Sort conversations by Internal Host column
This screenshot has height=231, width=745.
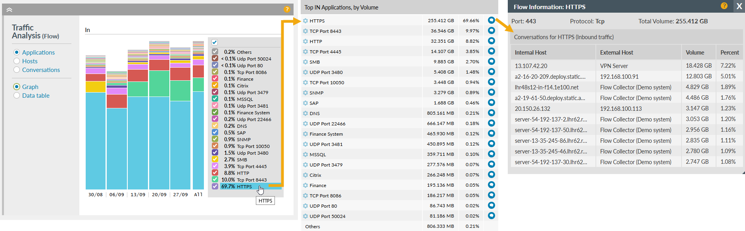[530, 52]
